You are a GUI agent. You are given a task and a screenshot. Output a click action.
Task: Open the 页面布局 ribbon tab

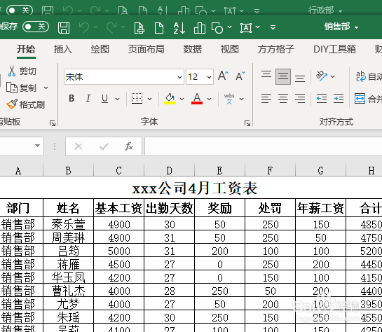pyautogui.click(x=146, y=49)
